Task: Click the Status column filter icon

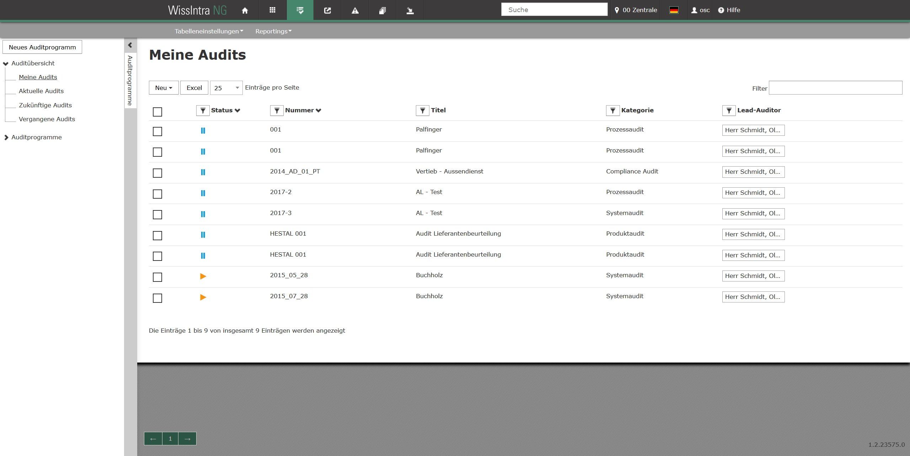Action: (203, 111)
